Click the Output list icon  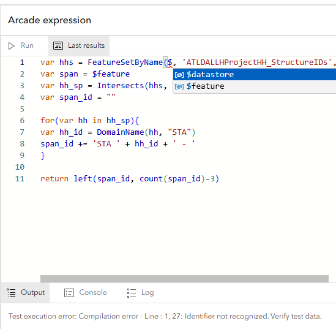(11, 292)
